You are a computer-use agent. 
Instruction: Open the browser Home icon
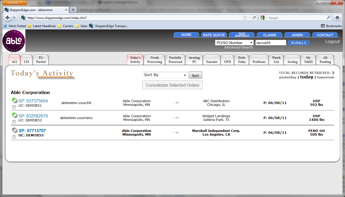point(337,18)
